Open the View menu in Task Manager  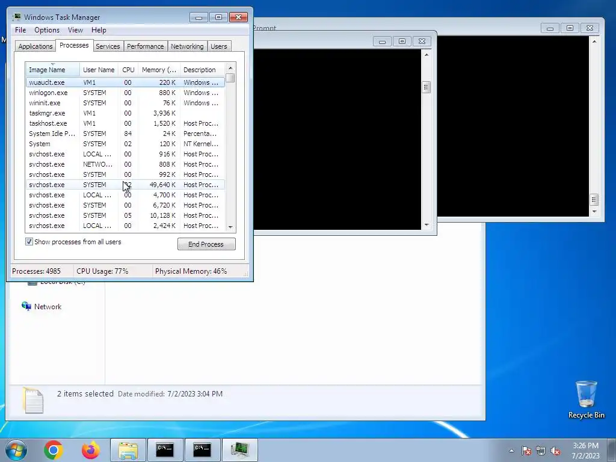tap(75, 30)
